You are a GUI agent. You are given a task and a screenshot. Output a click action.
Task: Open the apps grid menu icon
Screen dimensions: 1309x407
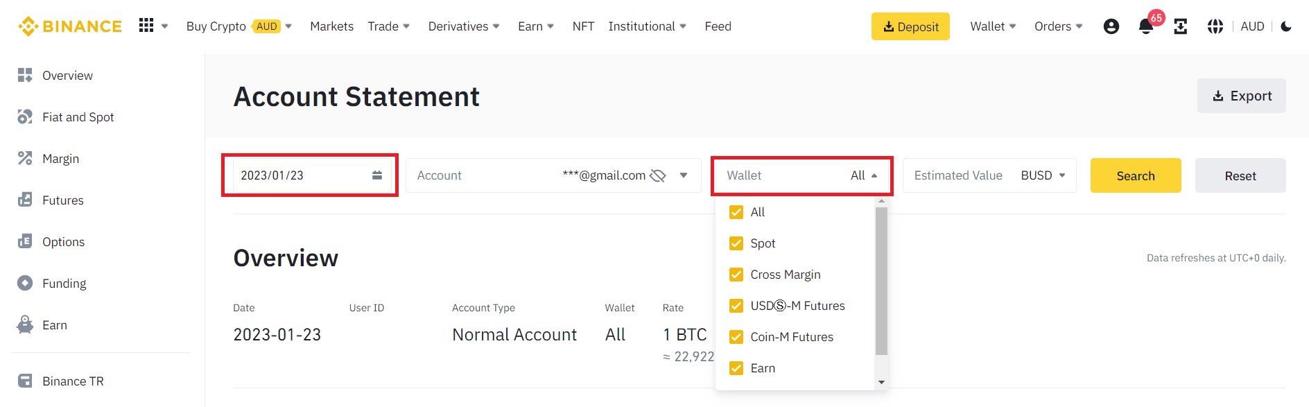pyautogui.click(x=146, y=26)
